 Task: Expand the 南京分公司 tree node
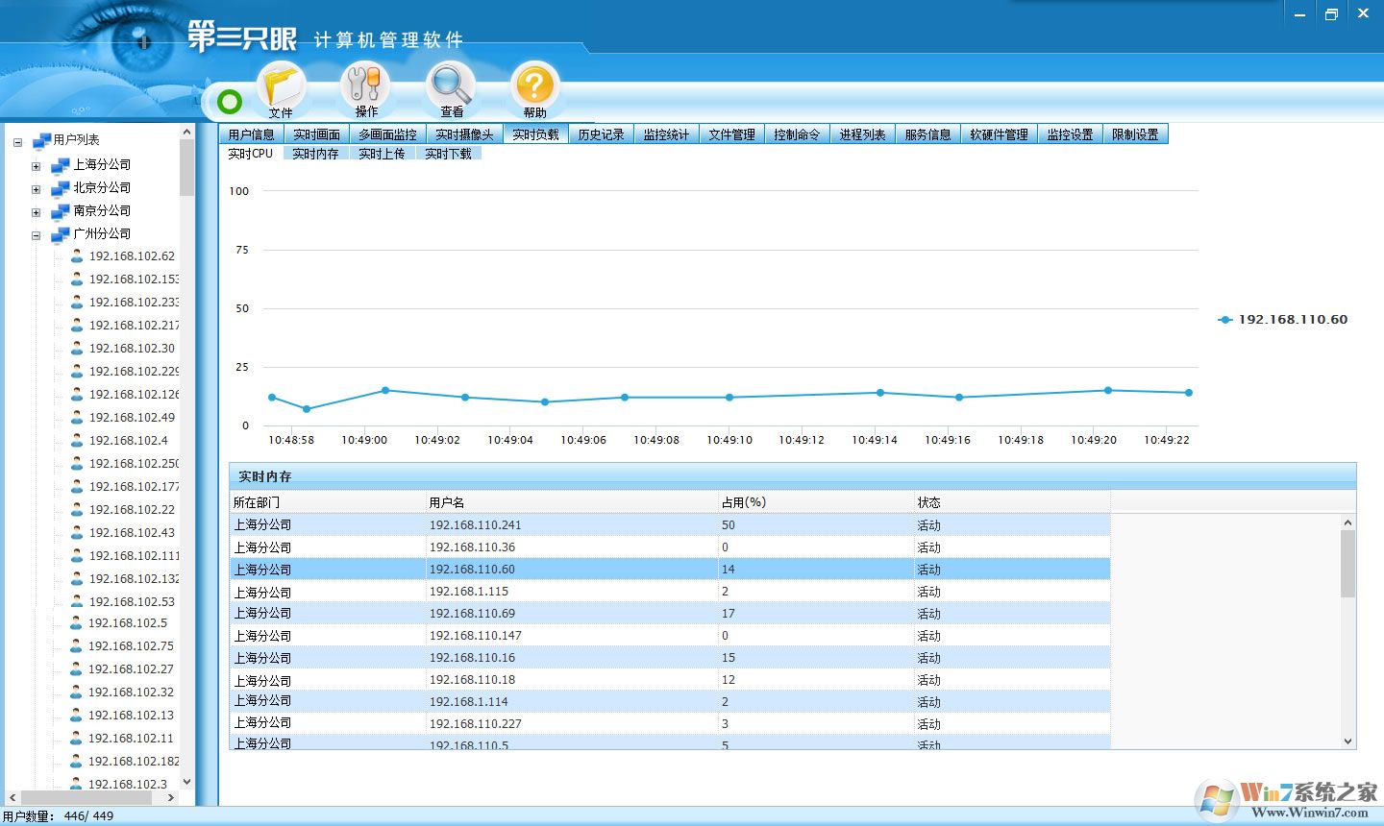[35, 210]
